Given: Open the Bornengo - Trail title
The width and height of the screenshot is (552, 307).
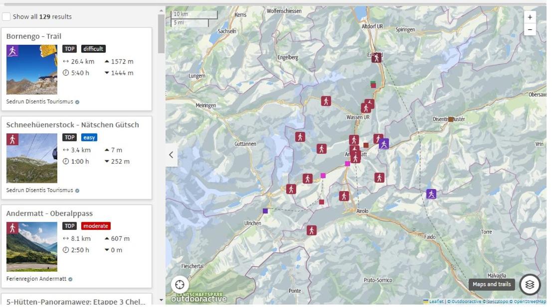Looking at the screenshot, I should [34, 36].
